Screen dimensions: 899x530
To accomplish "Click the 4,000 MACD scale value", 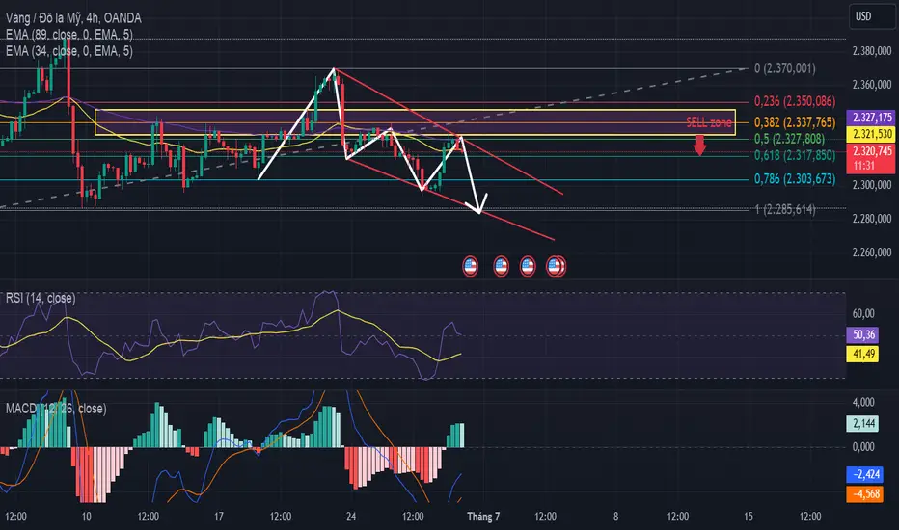I will 863,402.
